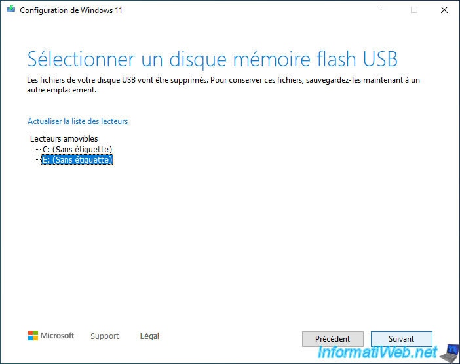The image size is (460, 364).
Task: Click the Sélectionner un disque mémoire flash USB heading
Action: 212,59
